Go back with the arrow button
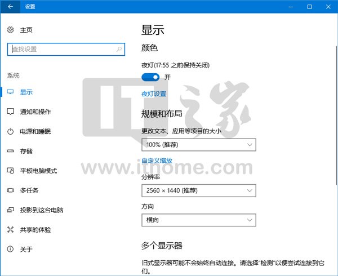 coord(10,7)
